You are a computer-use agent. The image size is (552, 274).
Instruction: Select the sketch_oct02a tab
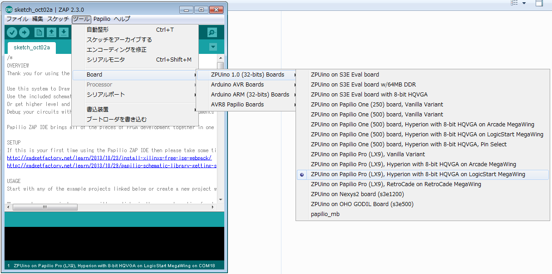[32, 48]
